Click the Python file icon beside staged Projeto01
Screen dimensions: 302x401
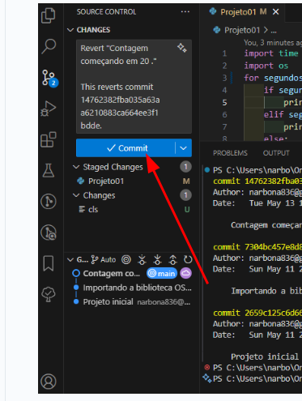pos(80,181)
